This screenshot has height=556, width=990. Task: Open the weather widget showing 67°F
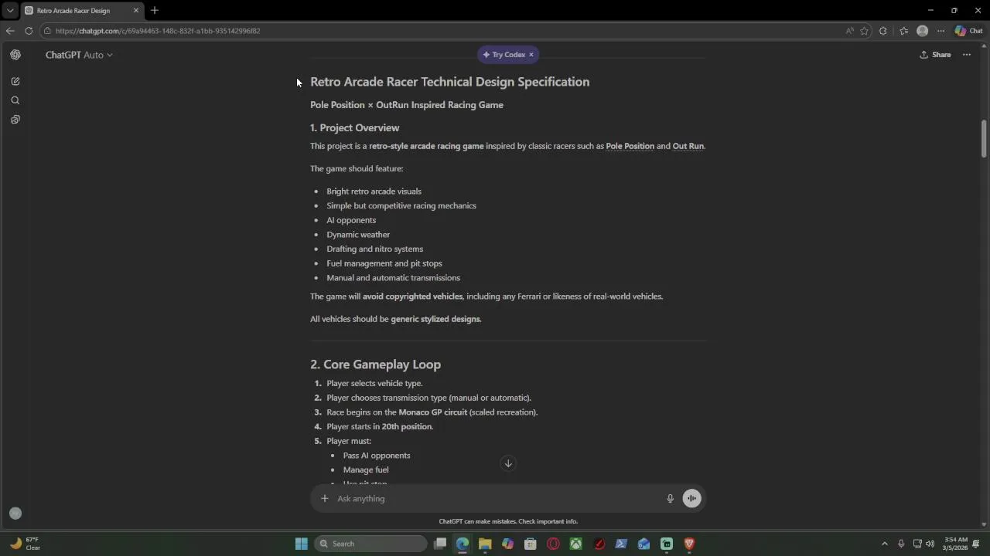(x=25, y=544)
